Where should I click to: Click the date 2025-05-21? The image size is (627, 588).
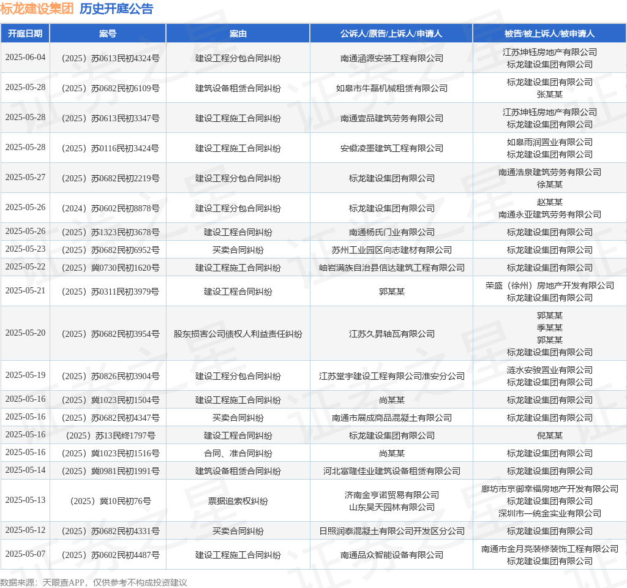point(25,291)
